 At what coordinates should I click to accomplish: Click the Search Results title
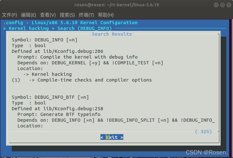coord(112,34)
